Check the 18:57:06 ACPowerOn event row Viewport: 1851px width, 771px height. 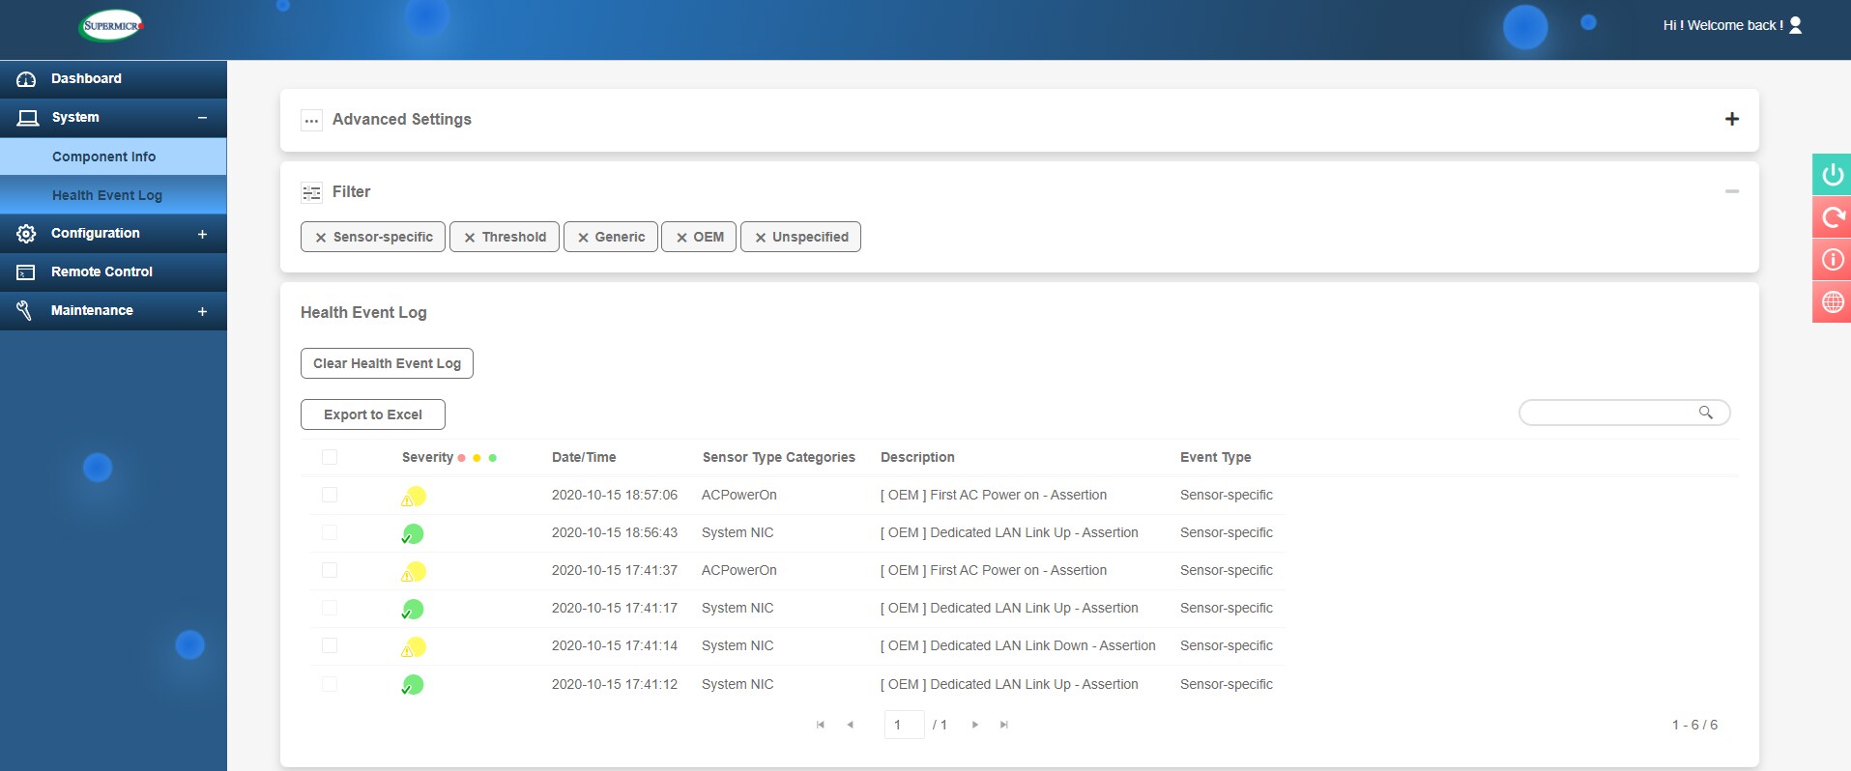[x=330, y=495]
